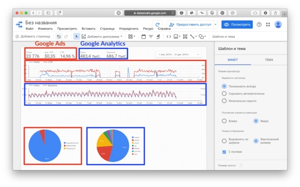Open the Просмотреть menu
This screenshot has height=187, width=300.
click(x=67, y=29)
